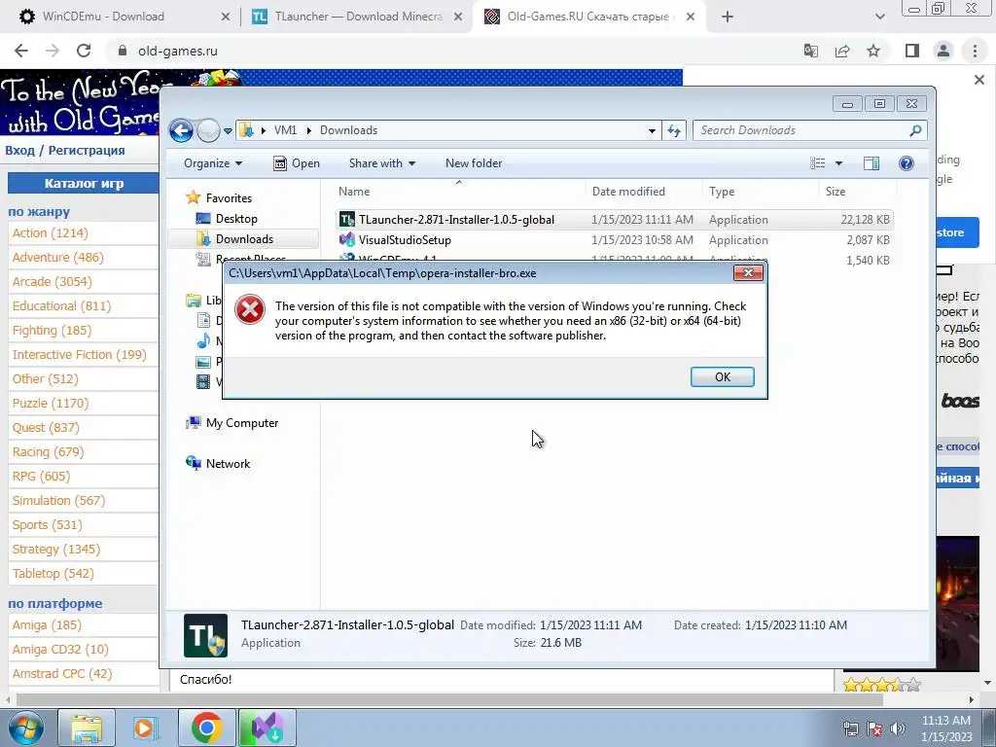Click the Explorer back navigation arrow
The height and width of the screenshot is (747, 996).
click(181, 131)
